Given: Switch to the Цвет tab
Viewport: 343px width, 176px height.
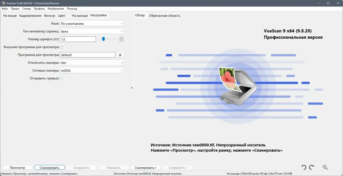Looking at the screenshot, I should (62, 16).
